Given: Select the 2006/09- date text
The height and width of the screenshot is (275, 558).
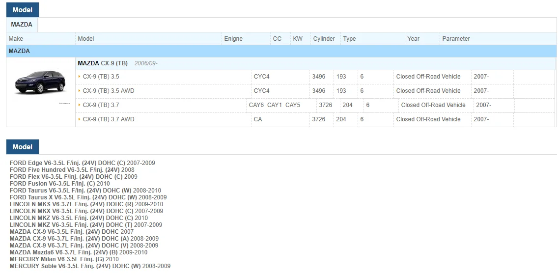Looking at the screenshot, I should click(146, 63).
